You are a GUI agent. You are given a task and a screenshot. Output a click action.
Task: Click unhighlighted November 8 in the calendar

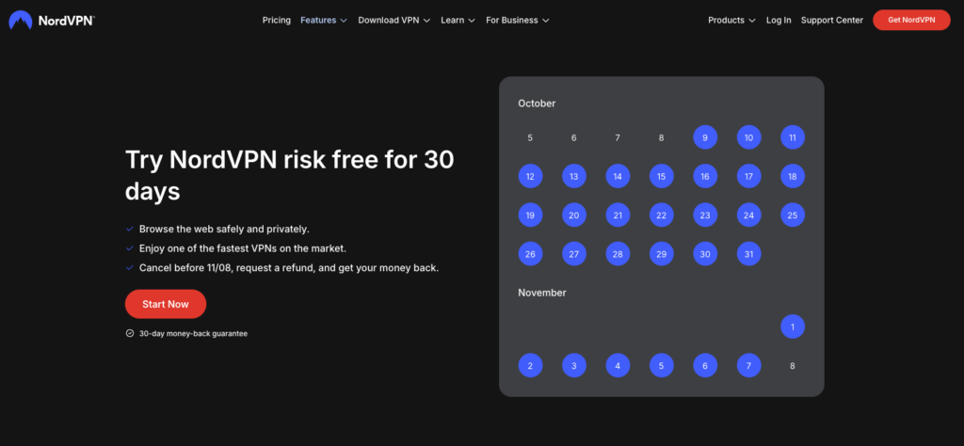click(x=793, y=365)
